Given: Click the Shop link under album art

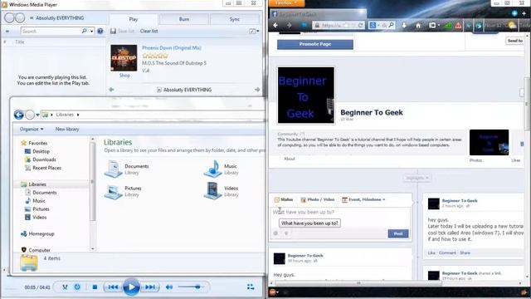Looking at the screenshot, I should pyautogui.click(x=124, y=76).
